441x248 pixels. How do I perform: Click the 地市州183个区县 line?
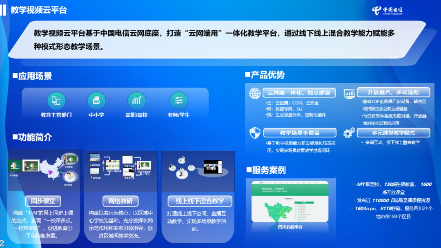(394, 217)
